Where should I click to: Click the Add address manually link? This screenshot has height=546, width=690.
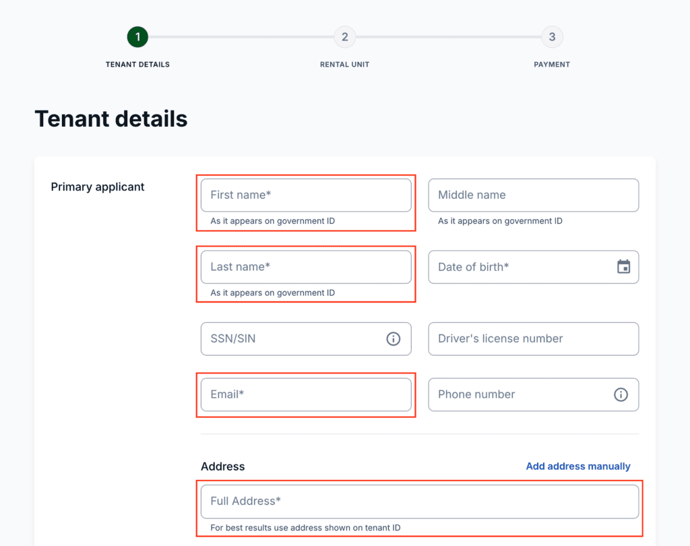click(578, 466)
